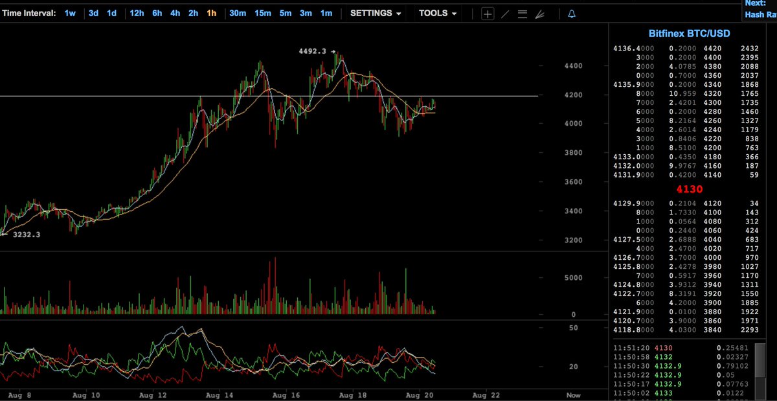Open the SETTINGS dropdown menu
This screenshot has height=401, width=777.
[376, 13]
